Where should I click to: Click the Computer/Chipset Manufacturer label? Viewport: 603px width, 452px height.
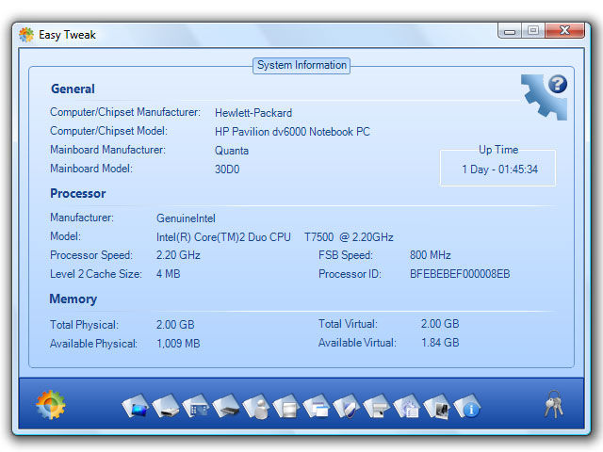(125, 112)
